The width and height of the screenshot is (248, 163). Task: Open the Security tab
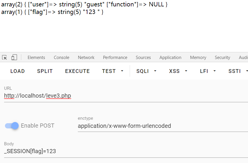[222, 57]
